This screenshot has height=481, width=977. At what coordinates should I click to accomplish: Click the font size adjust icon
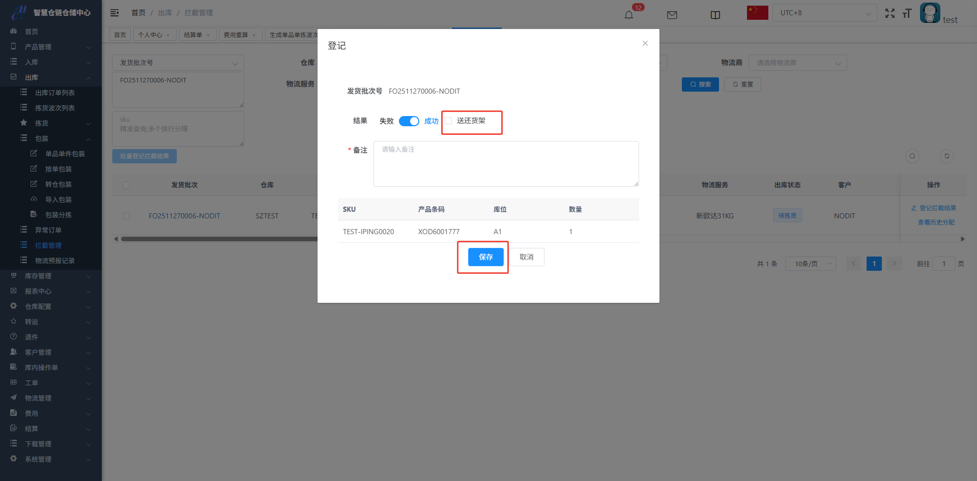coord(907,13)
